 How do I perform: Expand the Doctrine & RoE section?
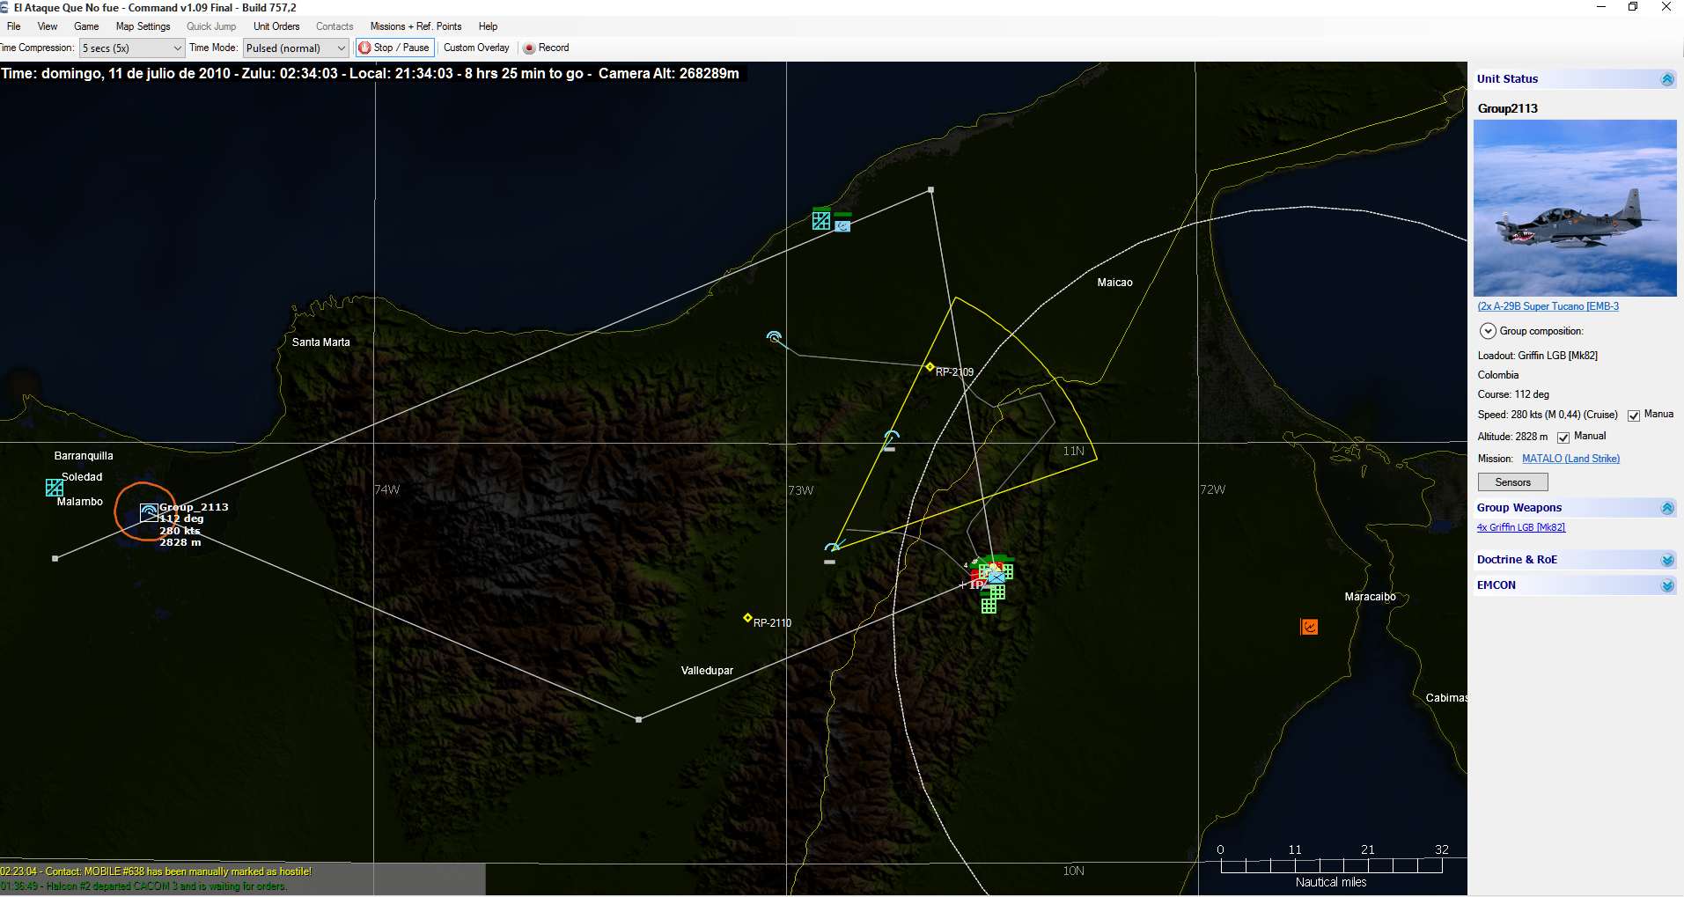pos(1667,560)
